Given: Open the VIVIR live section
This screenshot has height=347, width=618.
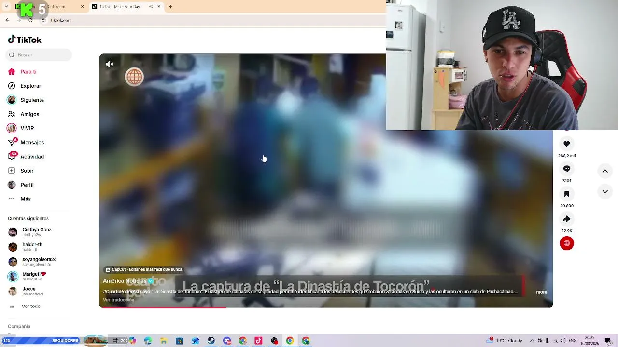Looking at the screenshot, I should pos(21,128).
